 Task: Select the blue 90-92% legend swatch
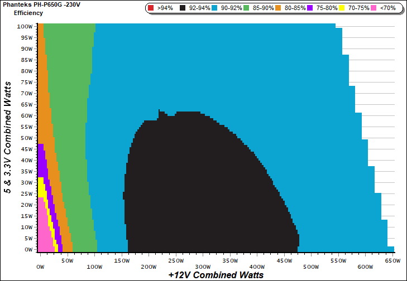216,8
